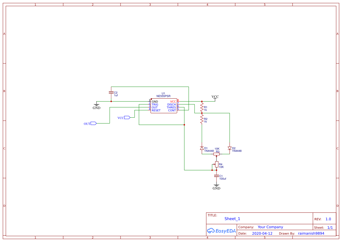The width and height of the screenshot is (342, 242).
Task: Click the Sheet_1 title text
Action: pos(232,219)
